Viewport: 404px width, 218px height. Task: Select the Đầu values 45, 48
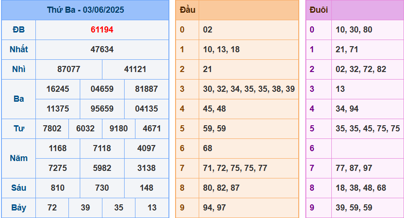[x=214, y=109]
